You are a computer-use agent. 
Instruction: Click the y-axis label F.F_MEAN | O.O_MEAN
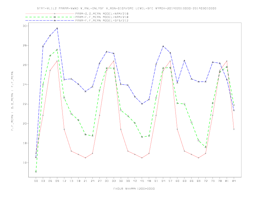[x=12, y=101]
